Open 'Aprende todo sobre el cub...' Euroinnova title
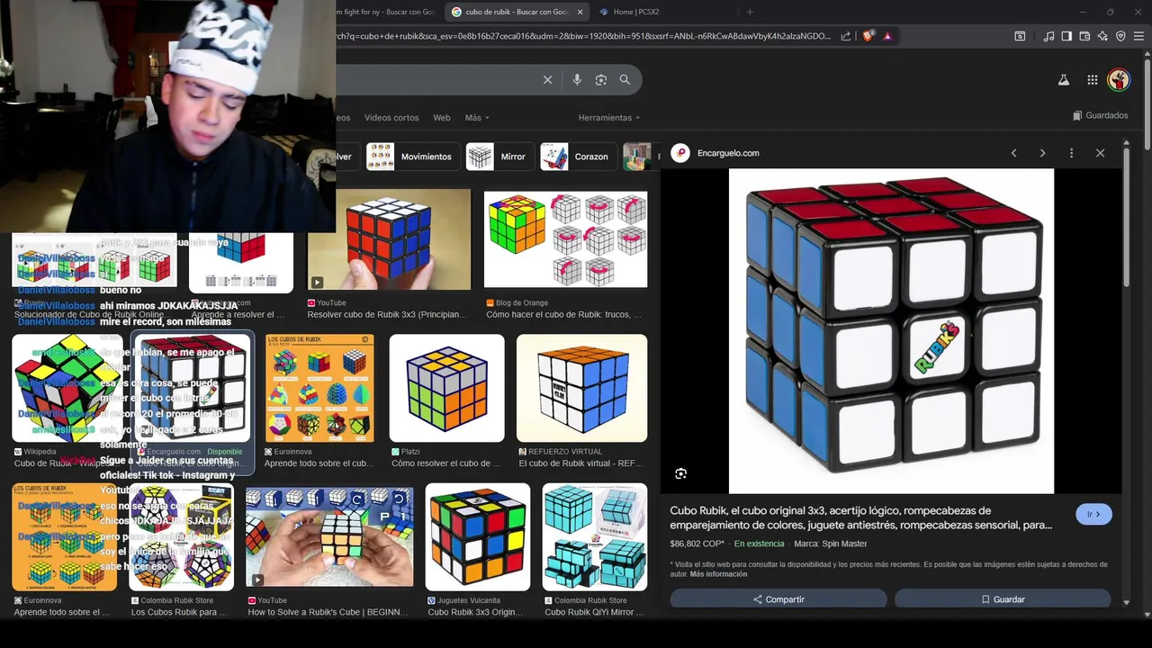This screenshot has width=1152, height=648. click(319, 463)
